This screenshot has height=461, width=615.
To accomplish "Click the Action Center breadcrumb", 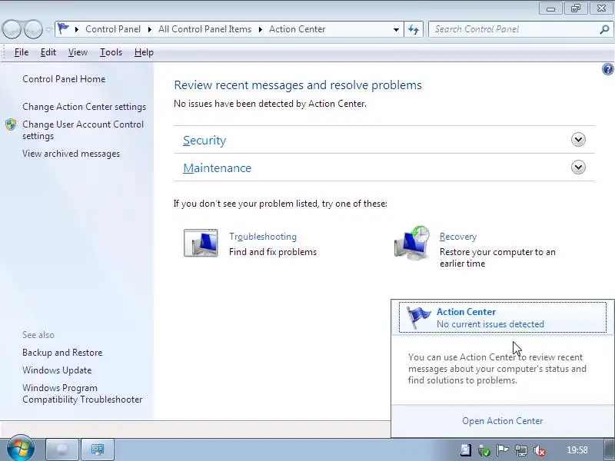I will tap(297, 29).
